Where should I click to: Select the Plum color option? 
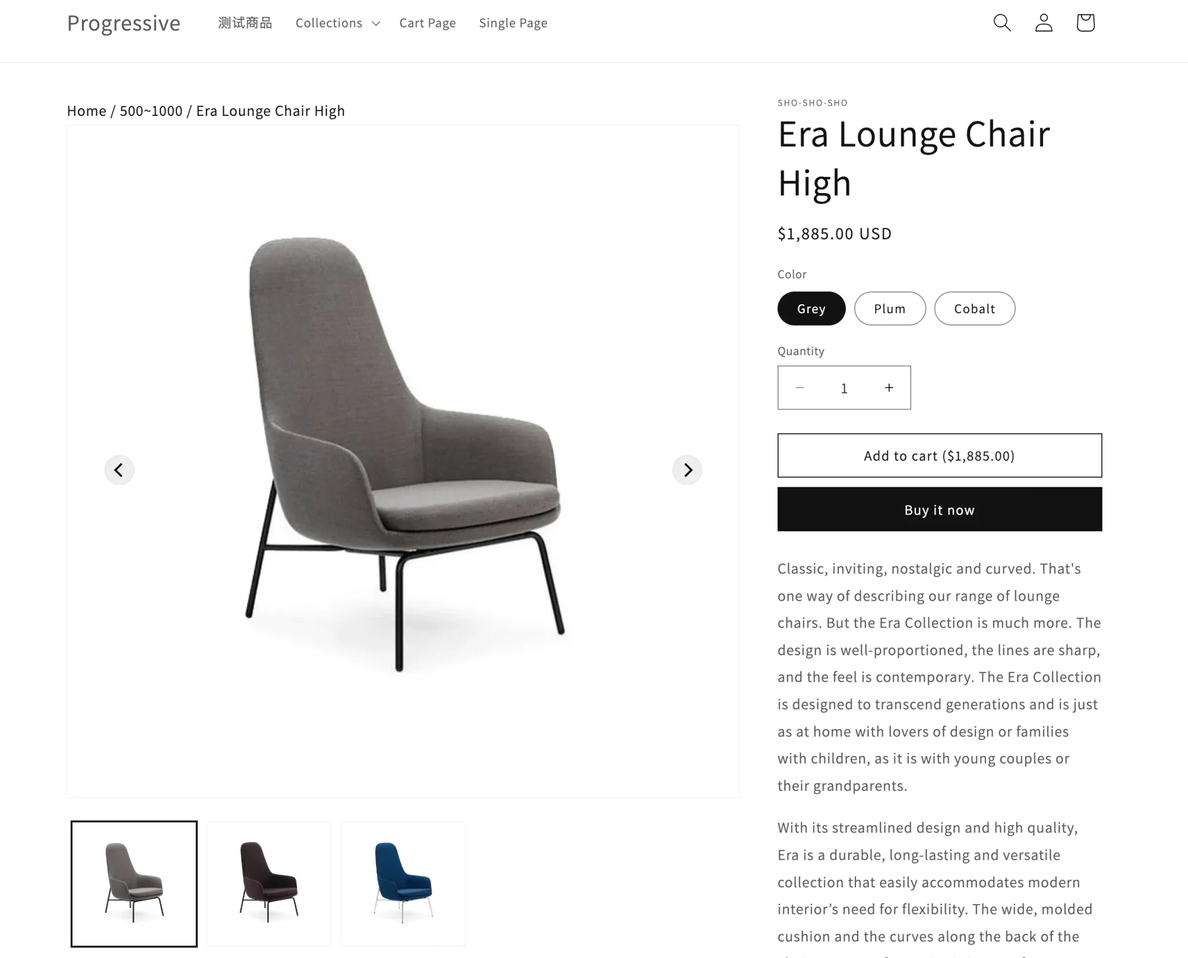coord(890,308)
